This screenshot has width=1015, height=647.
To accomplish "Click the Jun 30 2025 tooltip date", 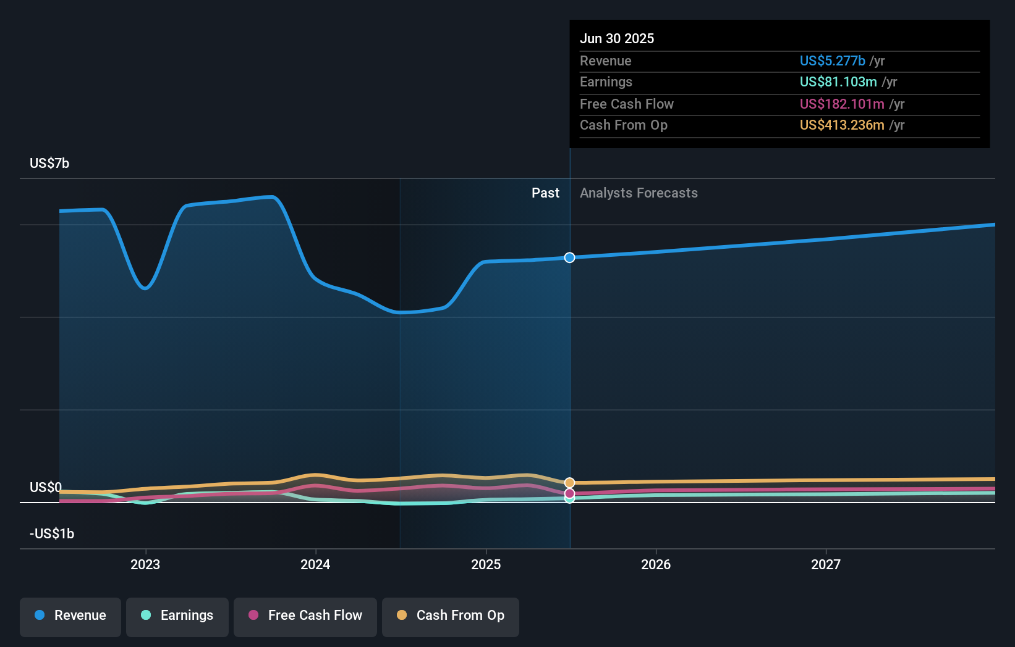I will tap(617, 38).
